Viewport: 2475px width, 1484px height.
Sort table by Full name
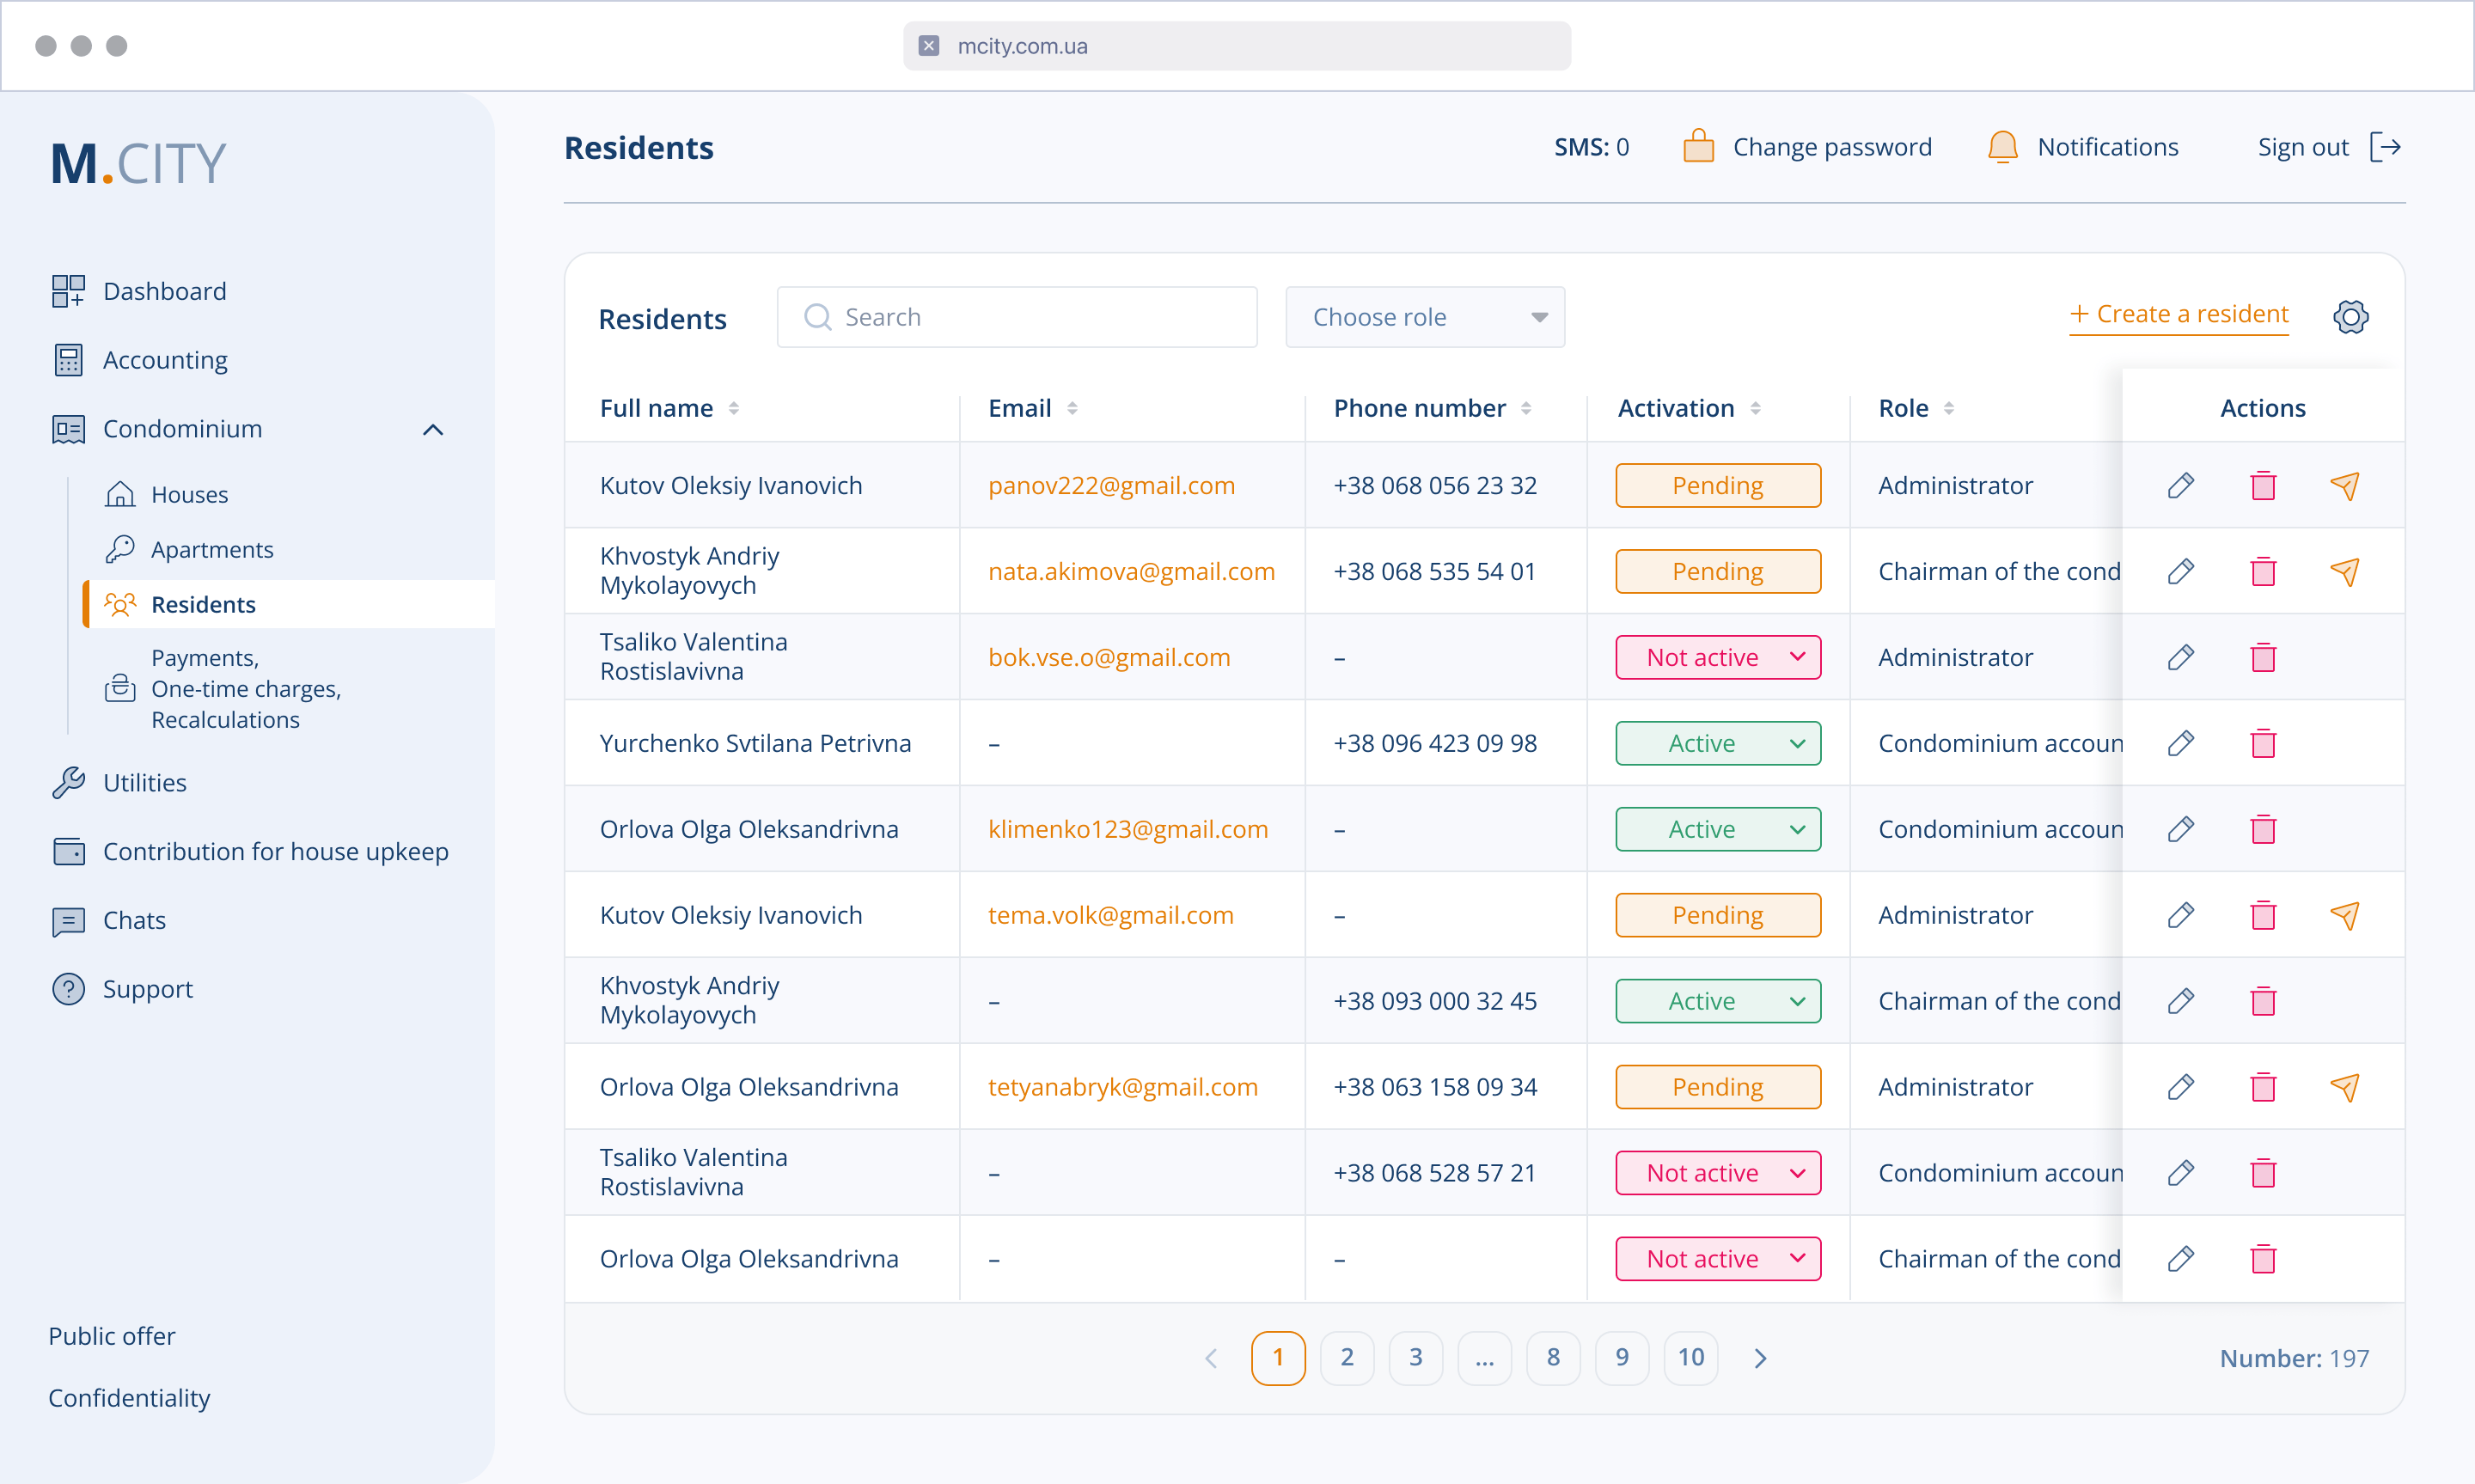point(733,408)
